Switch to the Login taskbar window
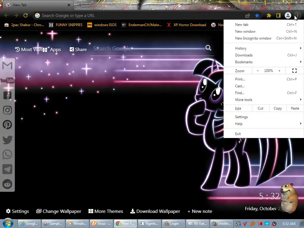 tap(173, 224)
